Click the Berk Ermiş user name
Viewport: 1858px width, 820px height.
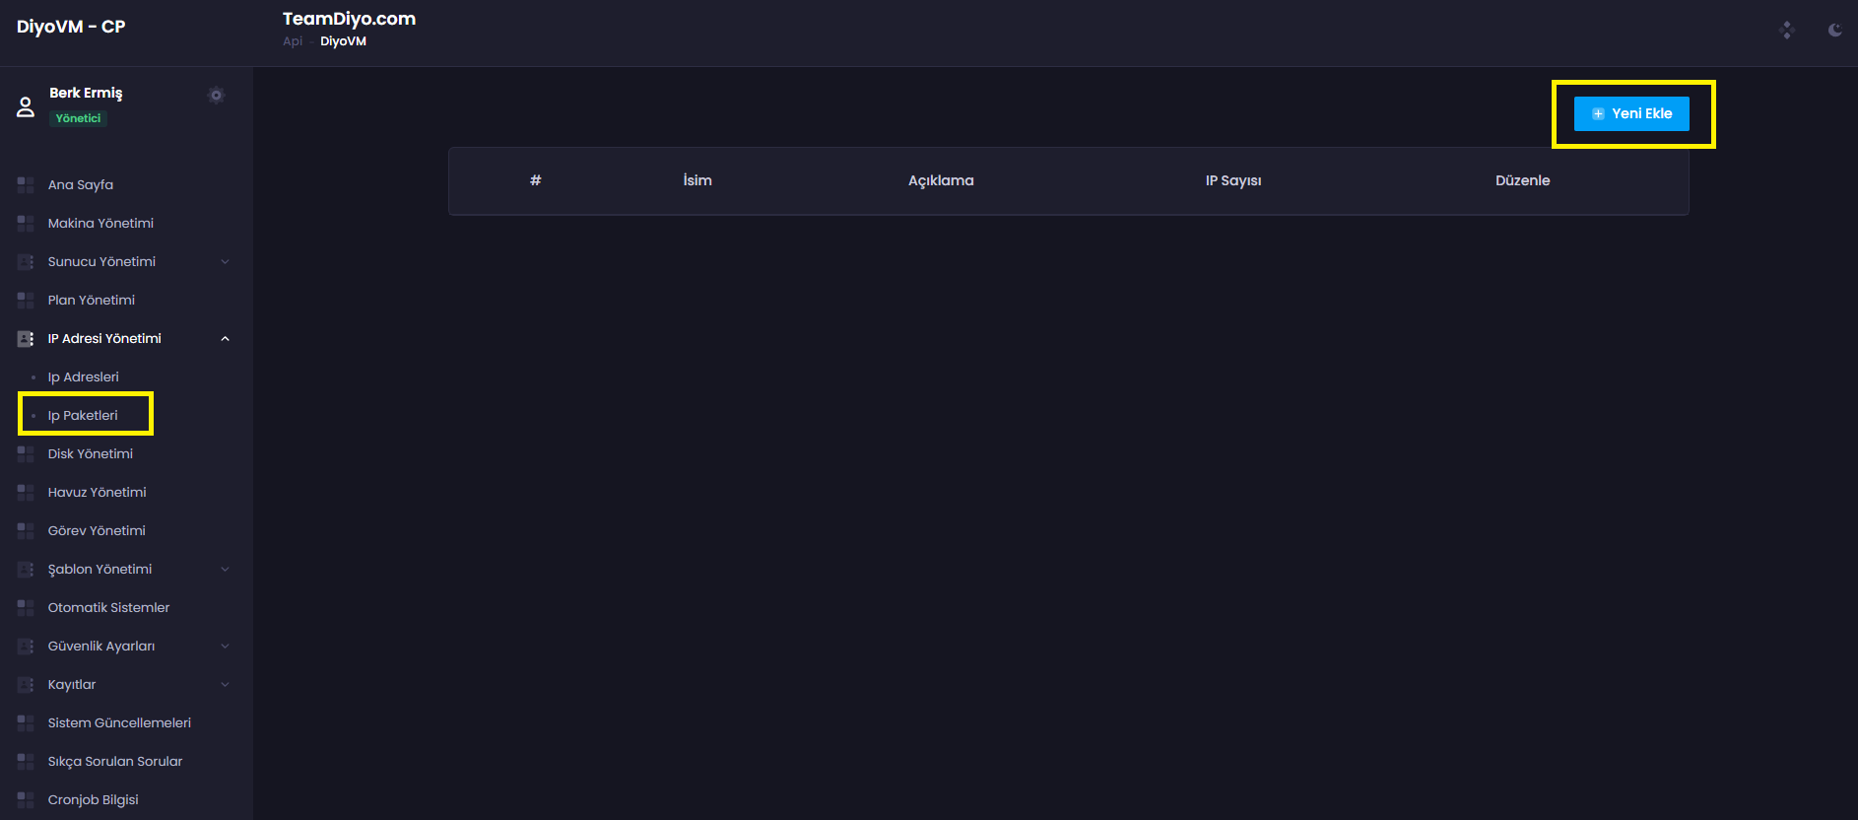(x=87, y=93)
